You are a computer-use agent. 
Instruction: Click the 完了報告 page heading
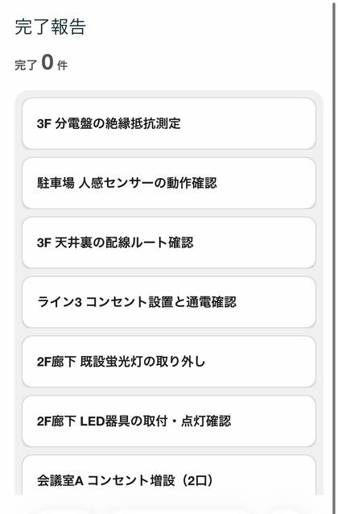(51, 27)
